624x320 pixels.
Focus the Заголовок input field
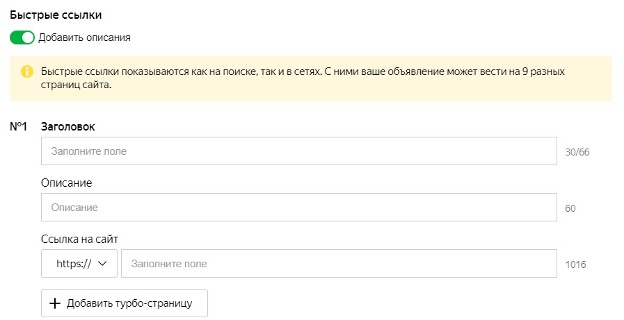click(x=299, y=151)
